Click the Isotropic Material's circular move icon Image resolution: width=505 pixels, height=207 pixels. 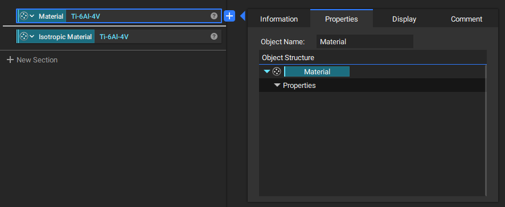(x=24, y=37)
